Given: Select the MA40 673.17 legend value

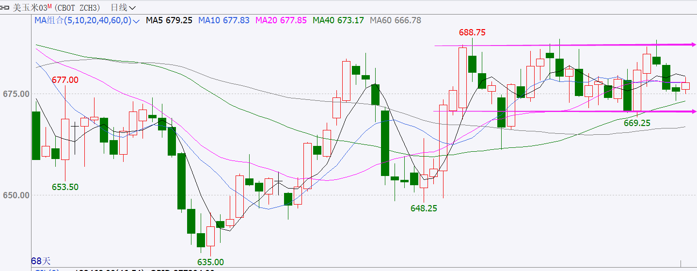Looking at the screenshot, I should coord(338,20).
